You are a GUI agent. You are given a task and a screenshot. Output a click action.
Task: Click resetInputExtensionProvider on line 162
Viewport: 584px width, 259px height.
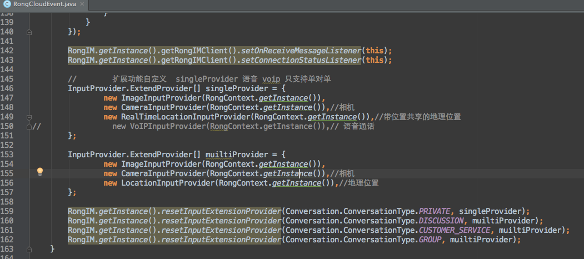221,240
